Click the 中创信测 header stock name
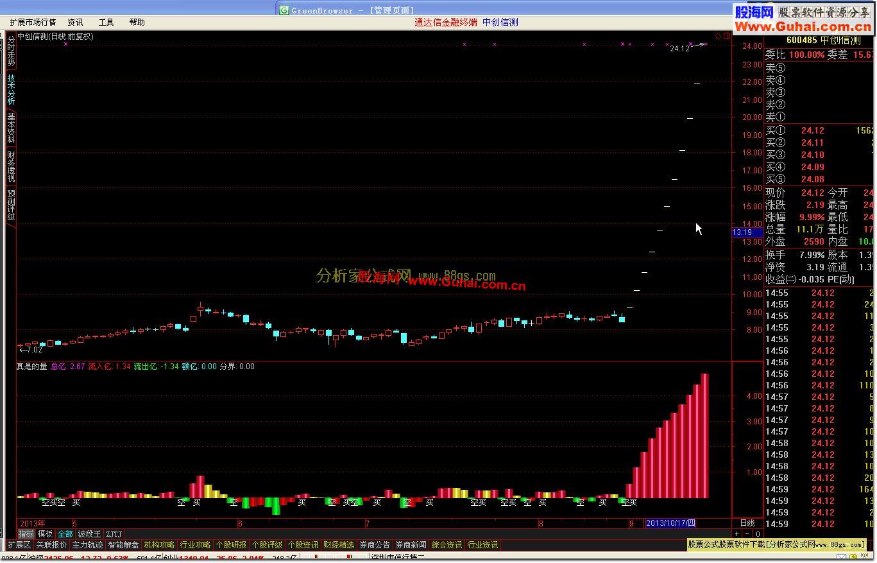 tap(500, 22)
